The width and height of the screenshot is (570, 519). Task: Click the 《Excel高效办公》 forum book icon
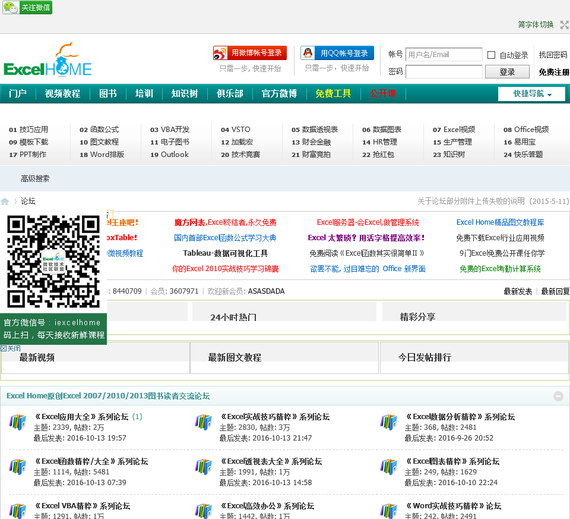(x=203, y=511)
